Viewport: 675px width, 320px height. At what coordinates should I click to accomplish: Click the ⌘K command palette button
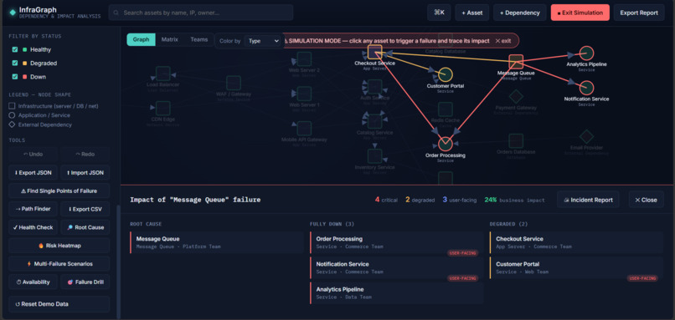439,13
